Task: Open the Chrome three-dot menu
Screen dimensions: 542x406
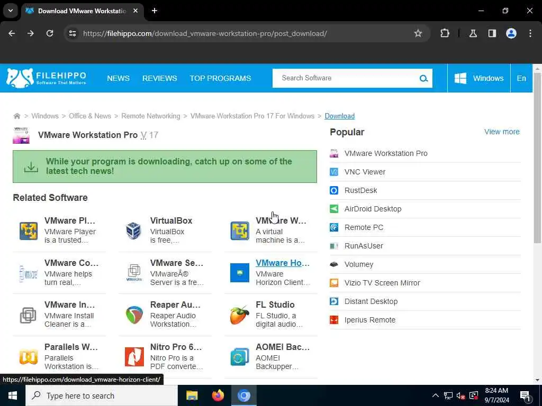Action: point(530,33)
